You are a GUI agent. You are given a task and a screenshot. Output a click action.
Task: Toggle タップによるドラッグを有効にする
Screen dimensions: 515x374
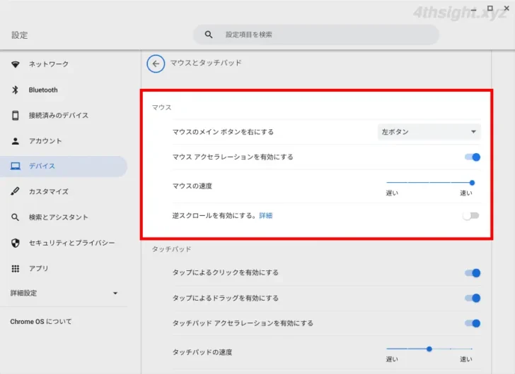click(473, 298)
